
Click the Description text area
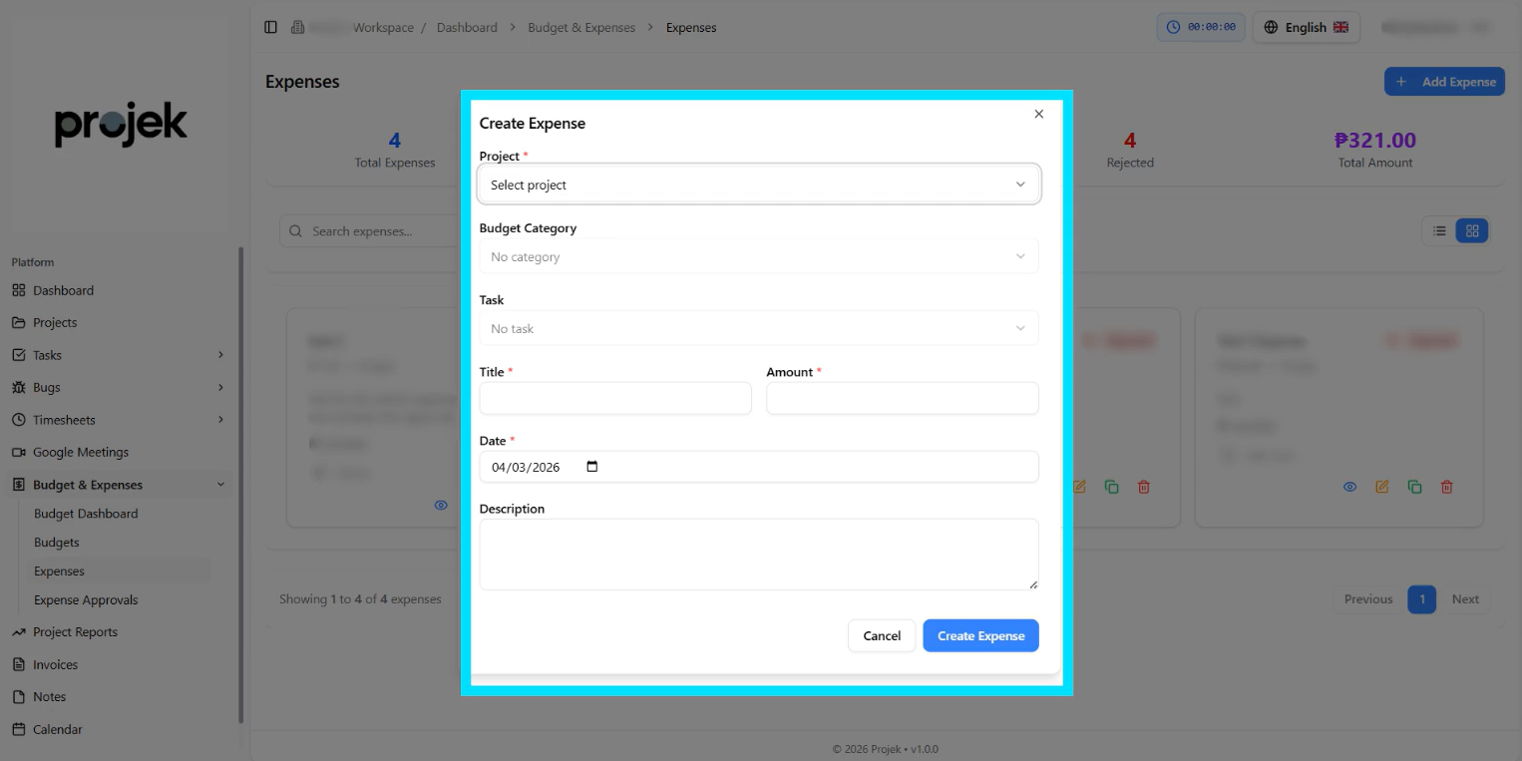click(x=758, y=554)
